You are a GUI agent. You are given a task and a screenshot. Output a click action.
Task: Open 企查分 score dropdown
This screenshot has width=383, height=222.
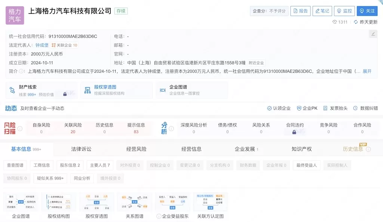[x=269, y=11]
